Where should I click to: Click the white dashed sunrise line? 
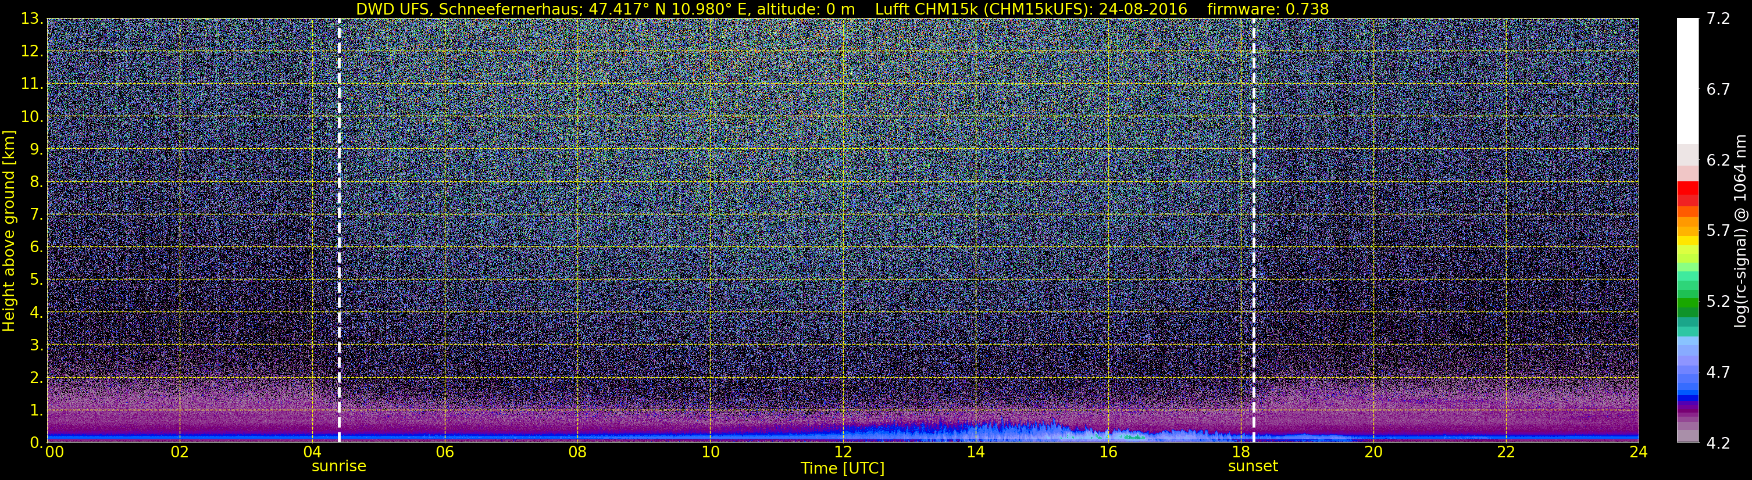click(338, 231)
